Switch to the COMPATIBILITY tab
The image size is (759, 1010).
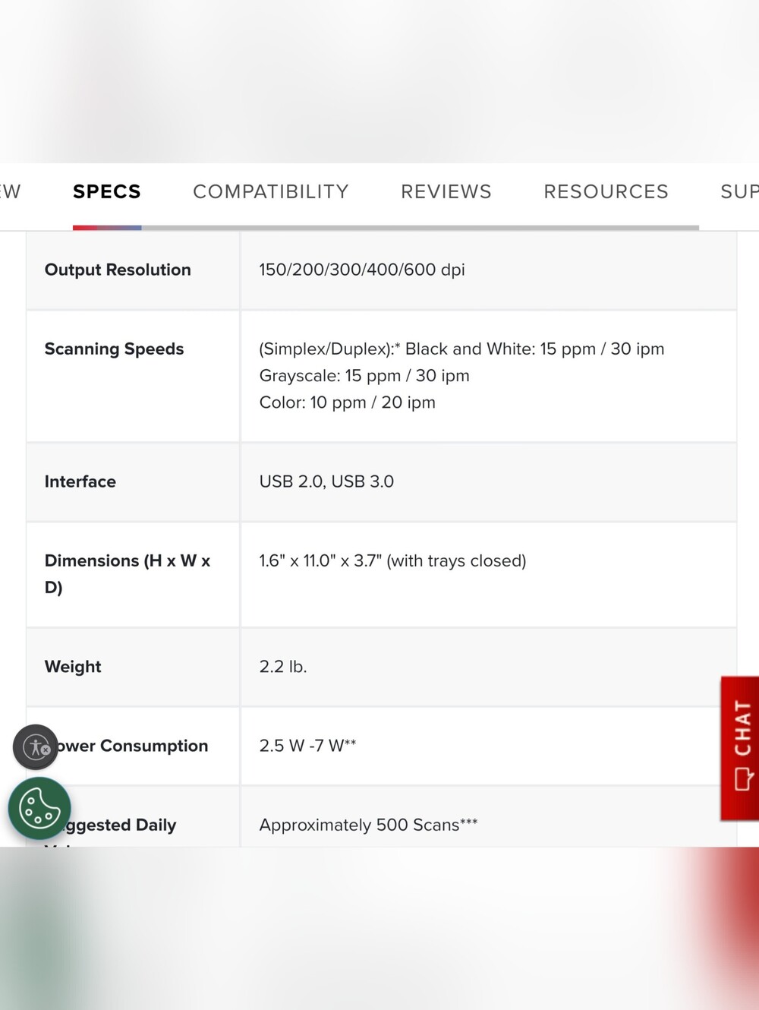[x=271, y=191]
